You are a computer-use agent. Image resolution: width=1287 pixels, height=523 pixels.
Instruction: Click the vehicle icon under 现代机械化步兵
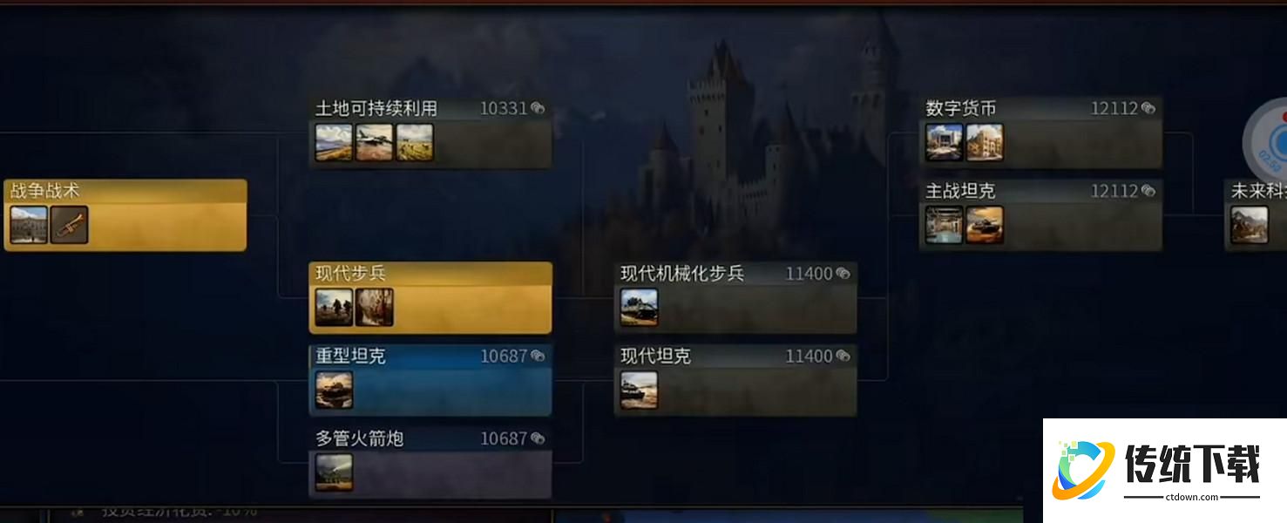click(639, 307)
